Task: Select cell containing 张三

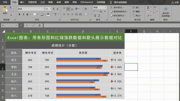Action: tap(14, 60)
